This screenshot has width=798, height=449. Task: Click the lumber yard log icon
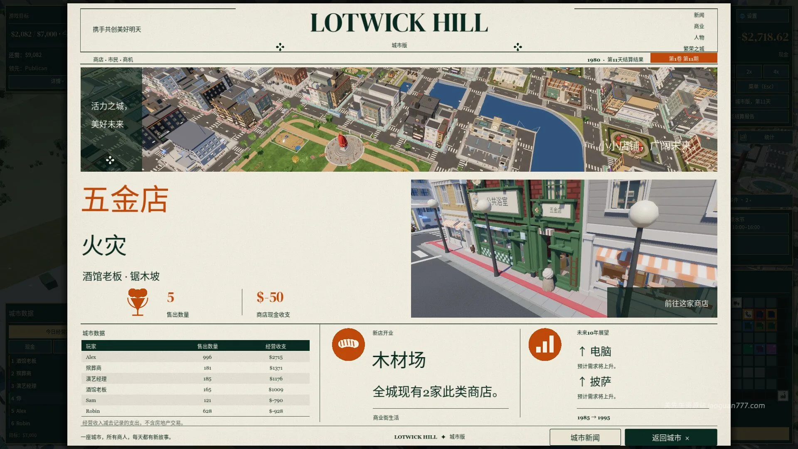point(348,344)
